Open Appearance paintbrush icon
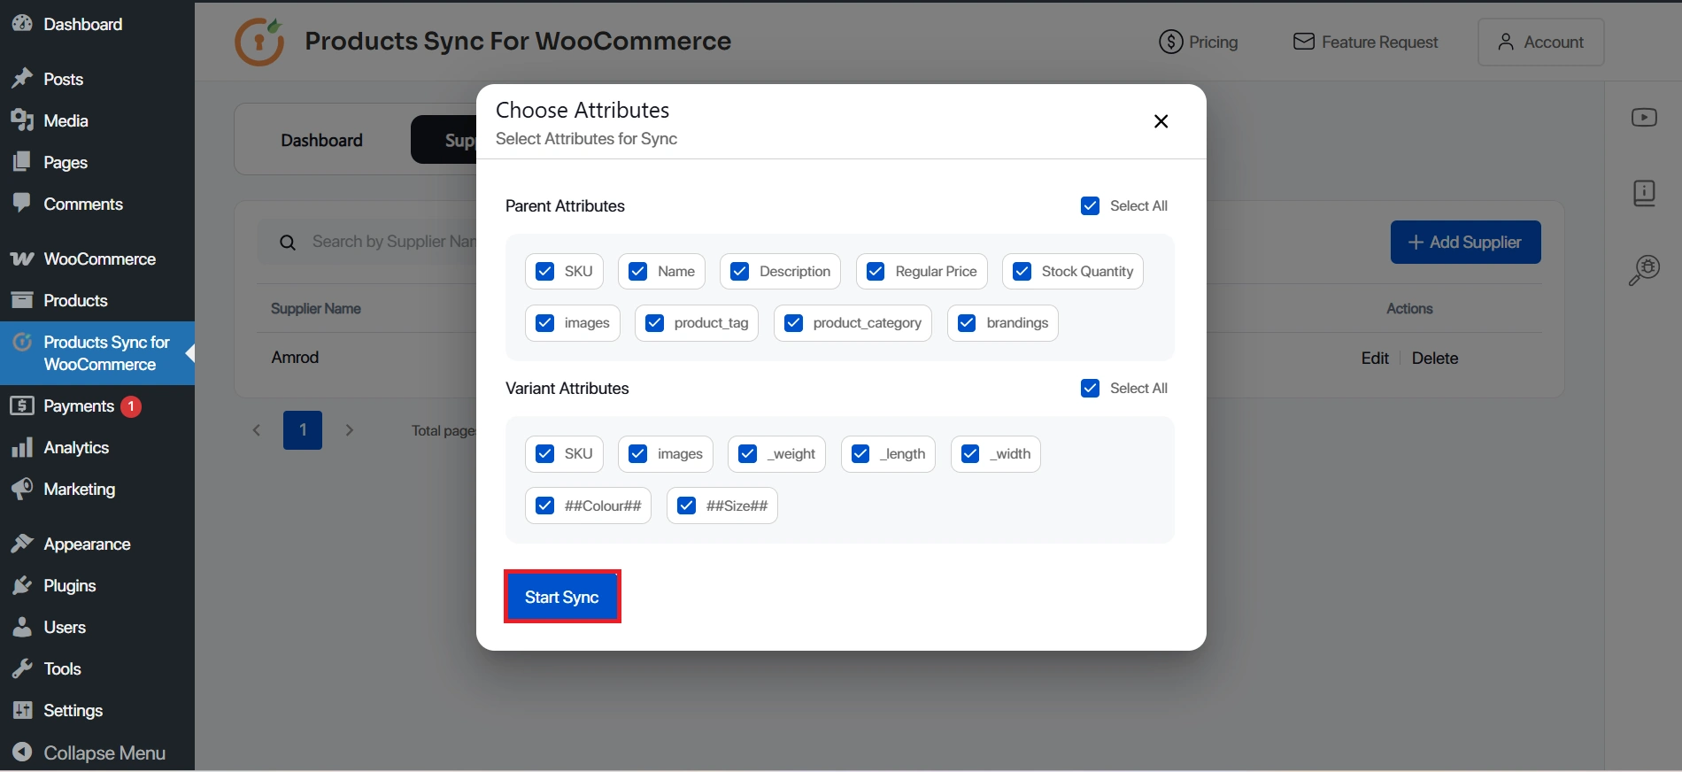1682x772 pixels. coord(22,544)
